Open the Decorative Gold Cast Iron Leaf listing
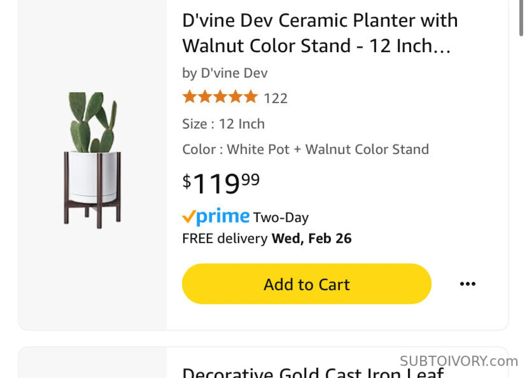 coord(313,372)
